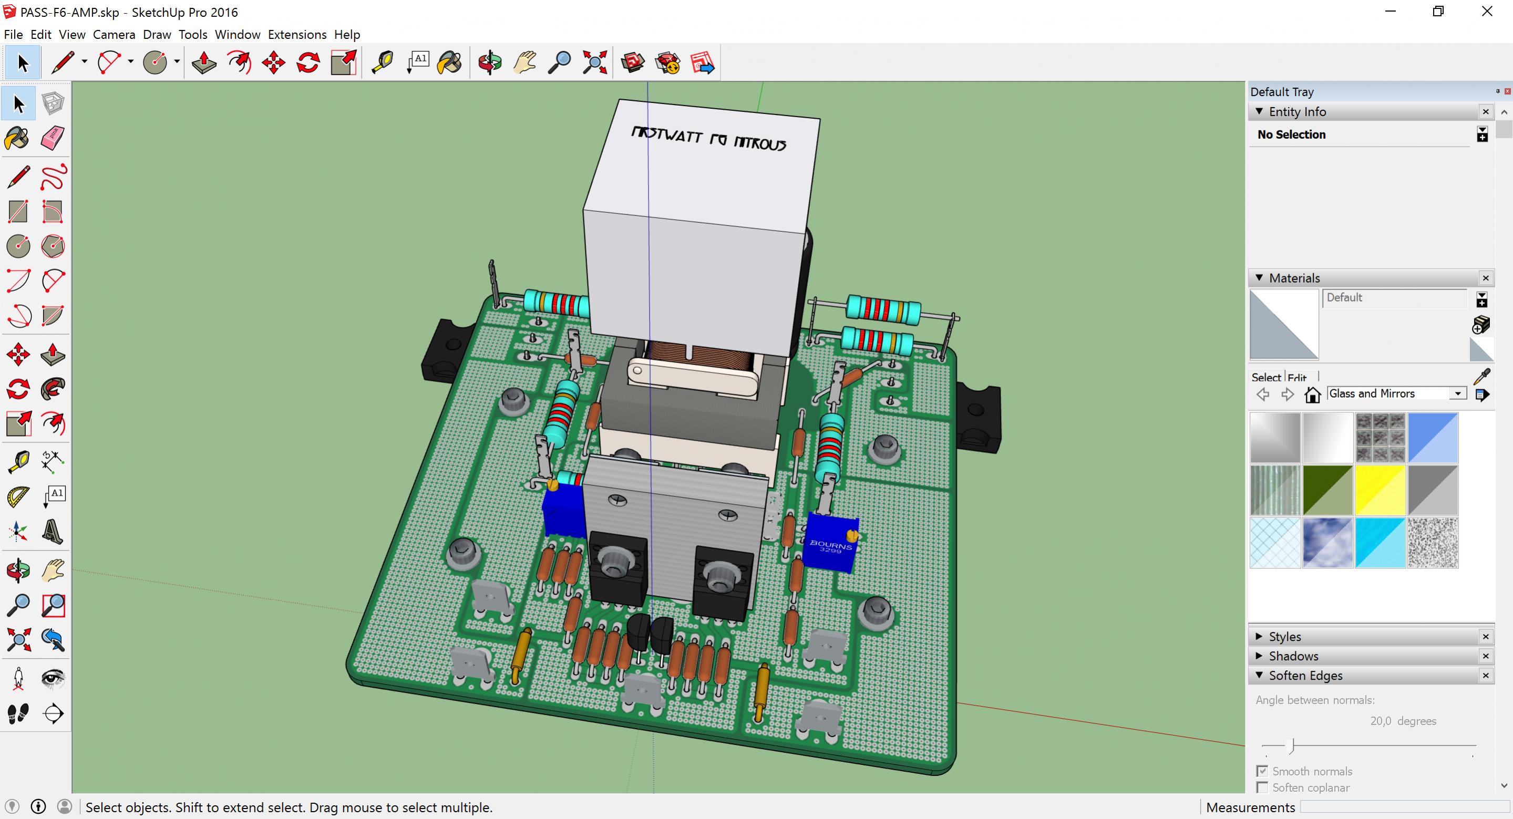1513x819 pixels.
Task: Open Extension Warehouse from top toolbar
Action: pyautogui.click(x=667, y=62)
